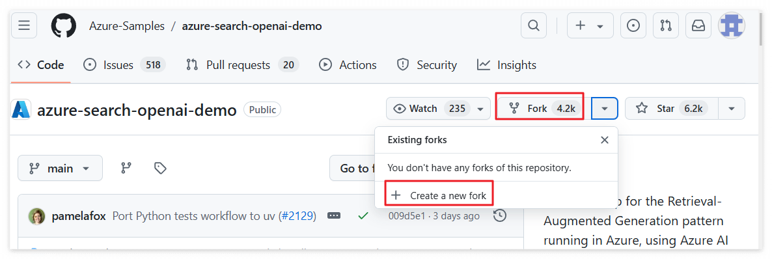
Task: View tags via the tag icon
Action: (x=159, y=169)
